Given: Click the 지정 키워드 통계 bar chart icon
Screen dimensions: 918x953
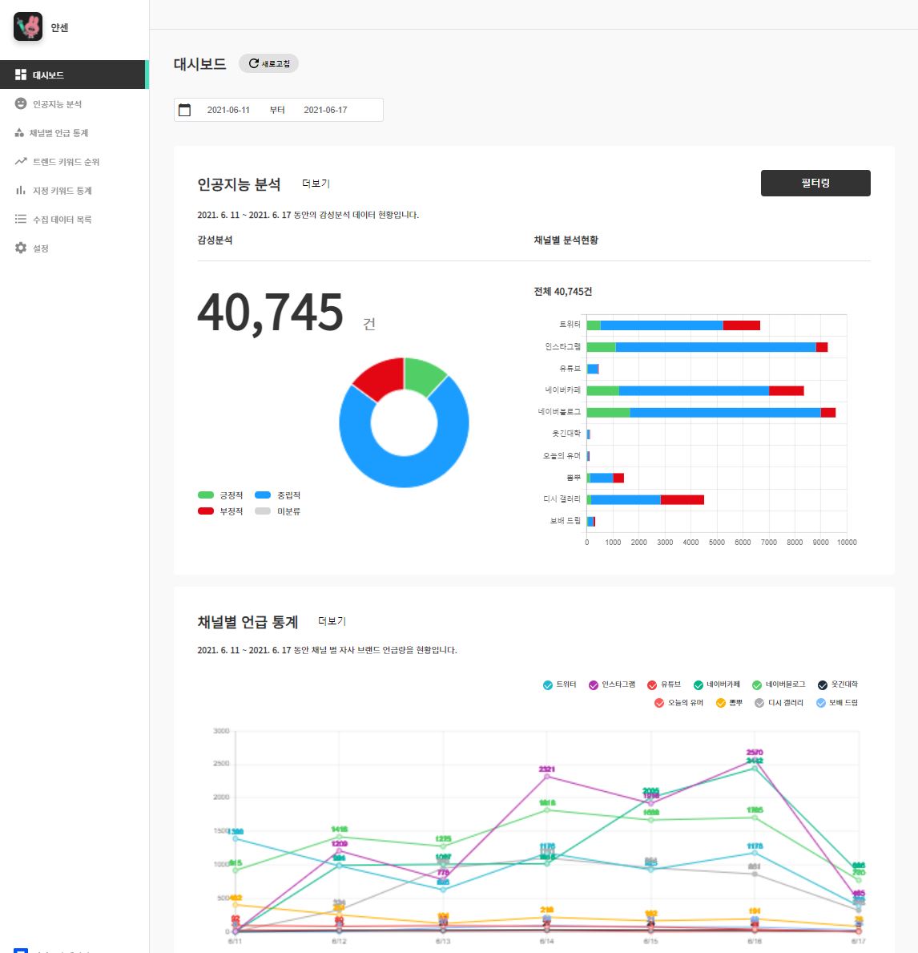Looking at the screenshot, I should click(21, 190).
